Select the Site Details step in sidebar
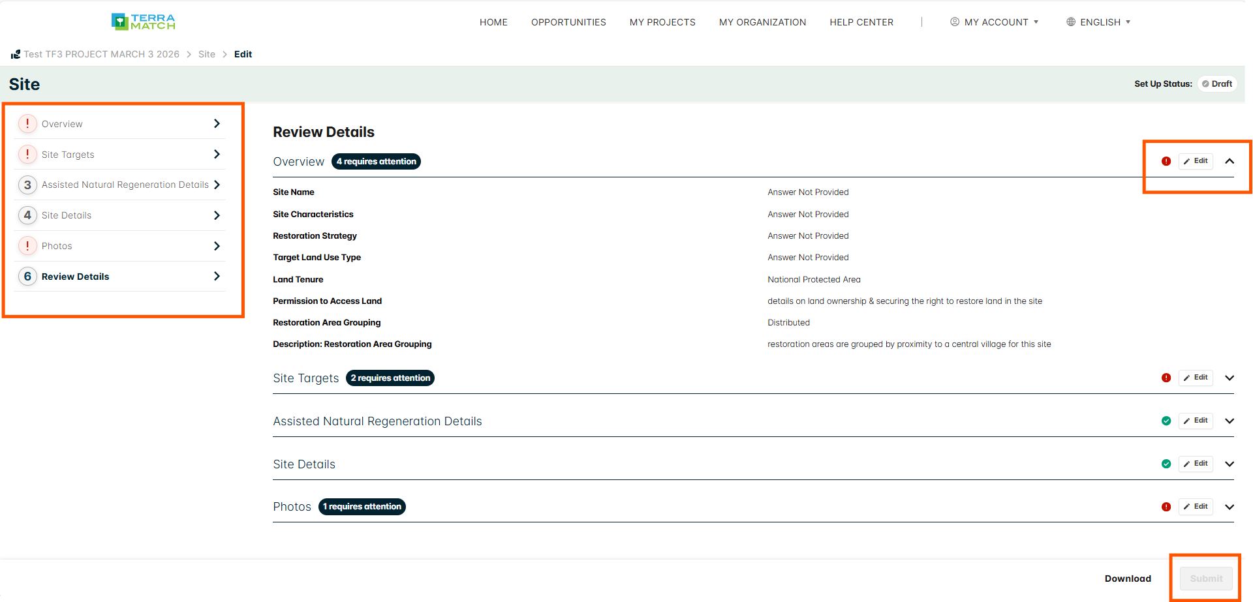This screenshot has height=602, width=1253. [x=120, y=215]
